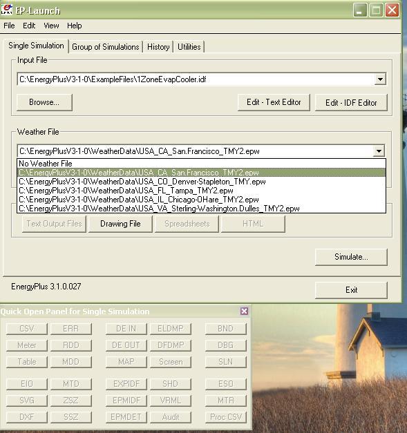This screenshot has width=407, height=433.
Task: Collapse the Weather File dropdown arrow
Action: (379, 151)
